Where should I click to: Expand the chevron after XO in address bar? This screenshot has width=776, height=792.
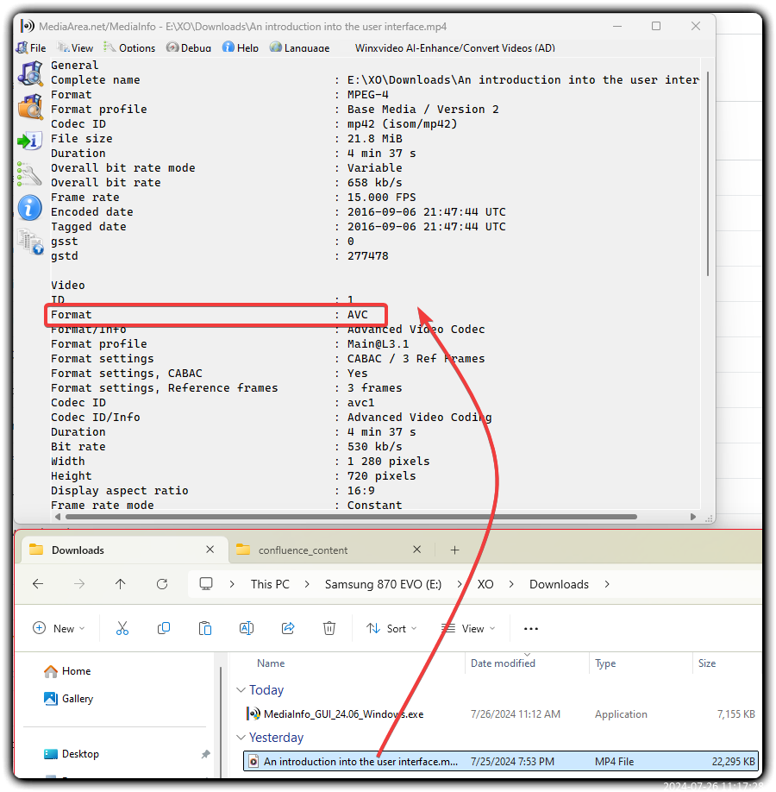(x=511, y=584)
